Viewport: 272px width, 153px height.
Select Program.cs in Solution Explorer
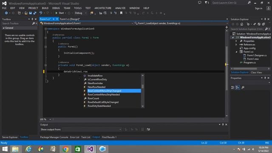(x=249, y=62)
